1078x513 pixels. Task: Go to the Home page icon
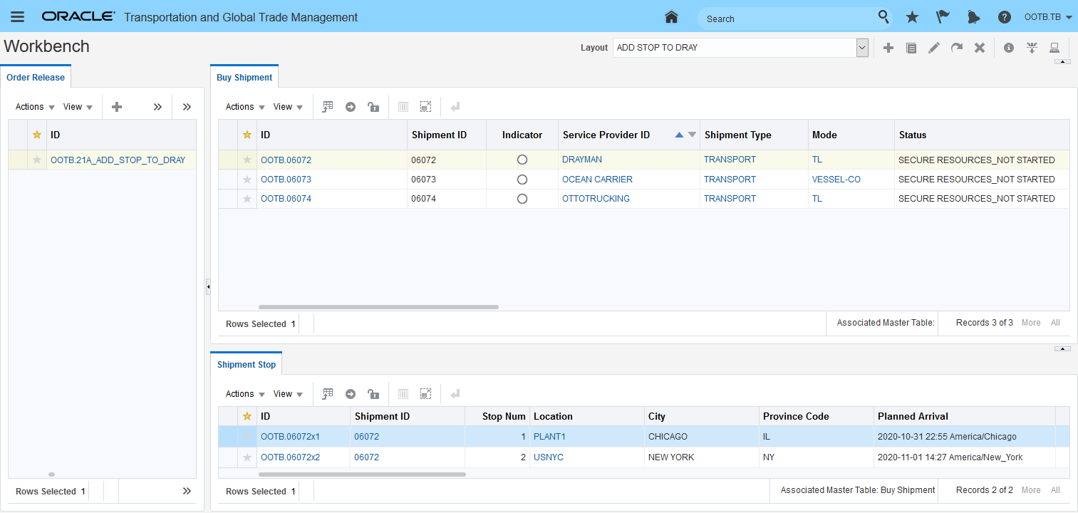(x=670, y=17)
